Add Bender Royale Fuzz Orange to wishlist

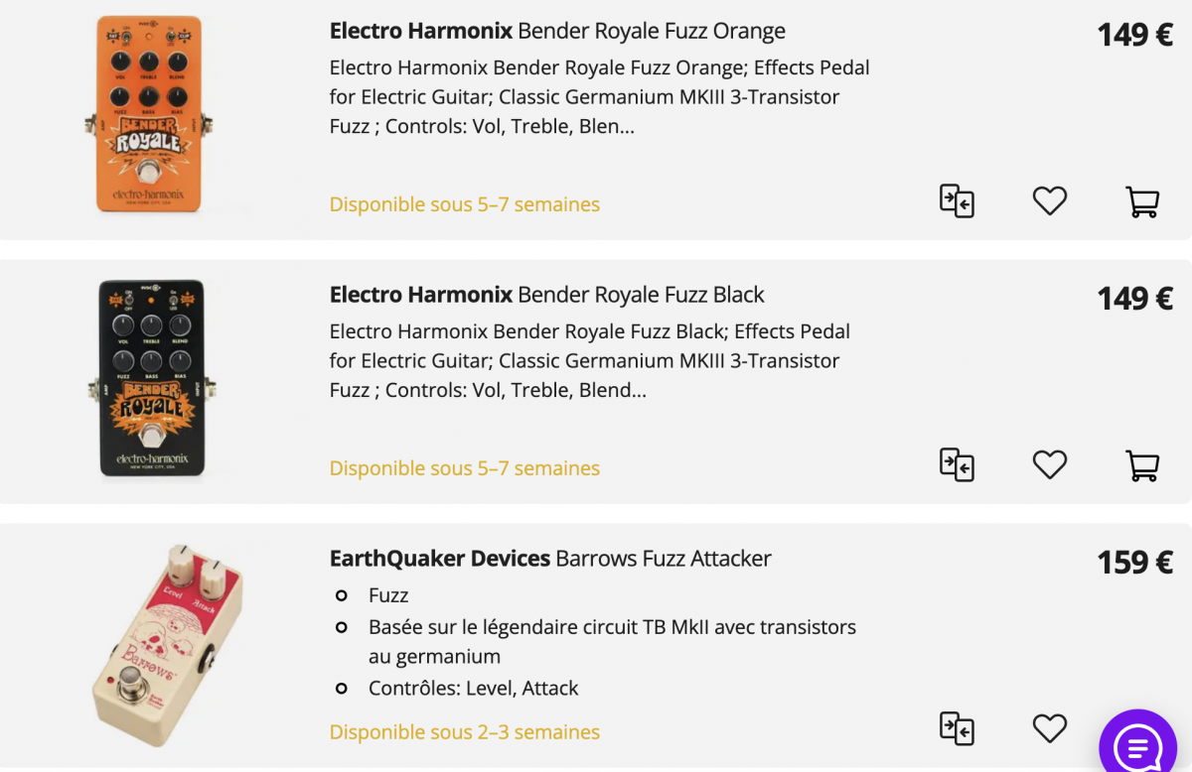1049,201
